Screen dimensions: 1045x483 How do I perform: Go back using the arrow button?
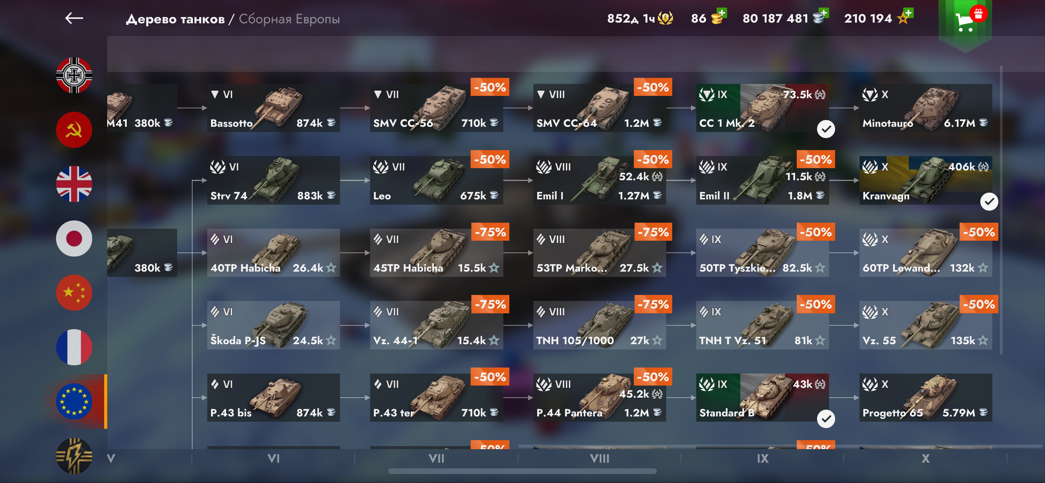(x=74, y=18)
